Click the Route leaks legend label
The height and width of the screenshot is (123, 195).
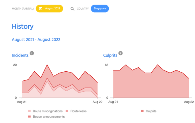(79, 111)
